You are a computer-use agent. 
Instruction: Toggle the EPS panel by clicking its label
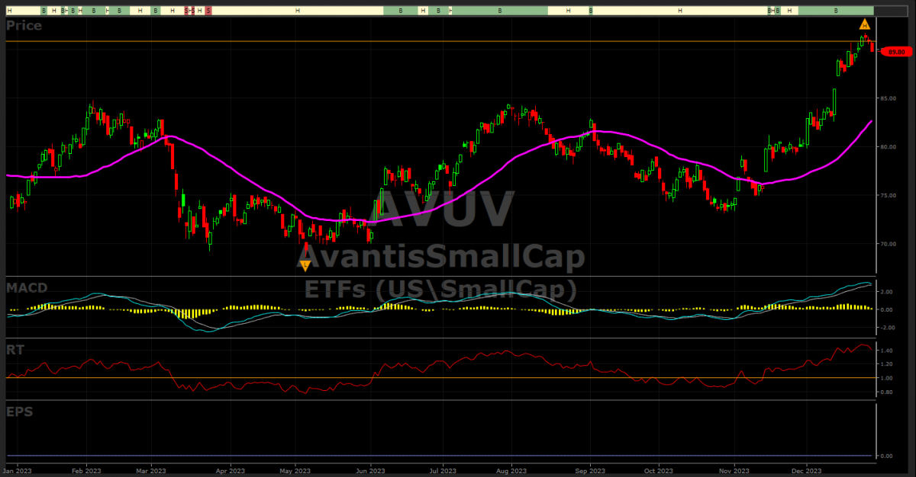(19, 411)
